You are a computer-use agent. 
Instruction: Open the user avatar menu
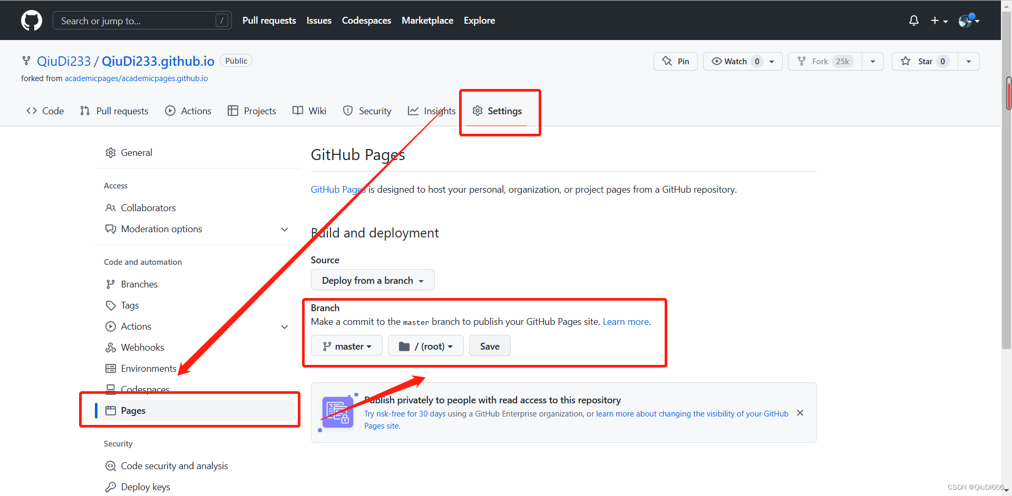pyautogui.click(x=969, y=21)
